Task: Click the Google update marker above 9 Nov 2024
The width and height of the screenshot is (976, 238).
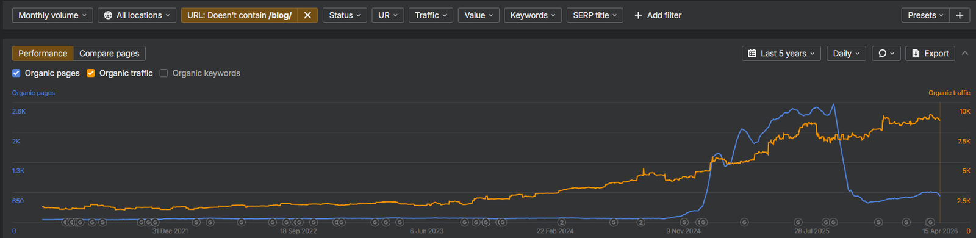Action: (684, 222)
